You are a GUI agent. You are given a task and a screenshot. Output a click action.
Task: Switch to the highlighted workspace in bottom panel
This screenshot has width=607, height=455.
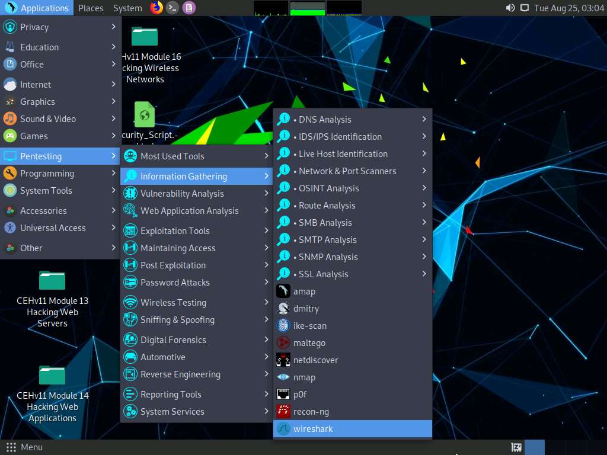click(x=534, y=447)
